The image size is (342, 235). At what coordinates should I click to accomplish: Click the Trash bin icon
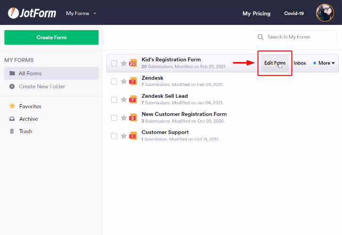12,131
